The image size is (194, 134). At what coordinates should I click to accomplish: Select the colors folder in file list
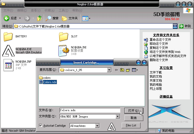point(45,78)
